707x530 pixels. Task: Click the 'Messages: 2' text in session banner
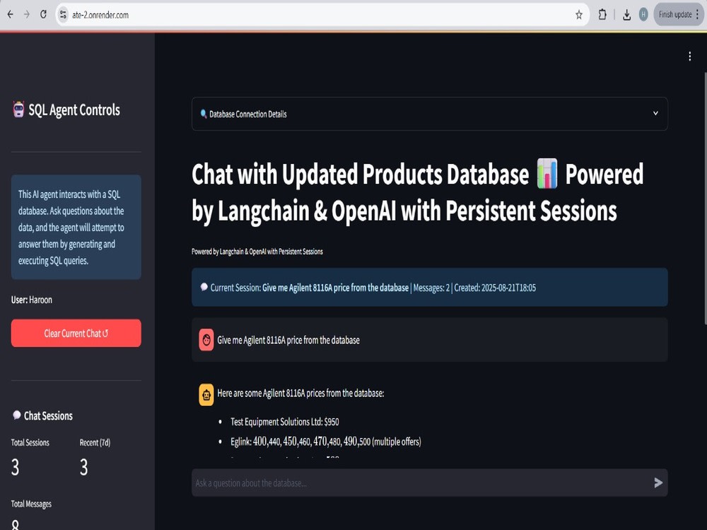(x=431, y=288)
